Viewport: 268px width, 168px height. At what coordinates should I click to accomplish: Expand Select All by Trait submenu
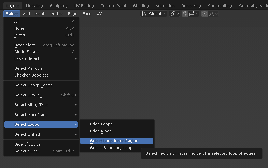tap(41, 105)
